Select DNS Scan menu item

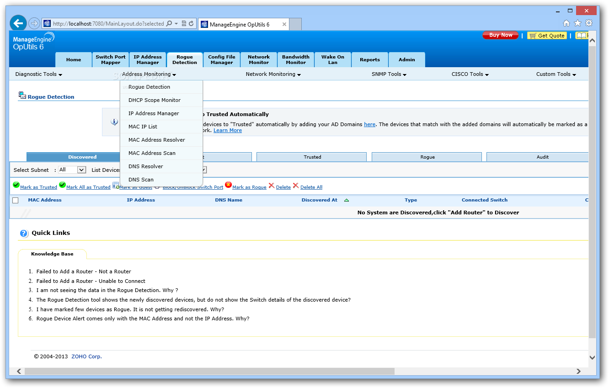[161, 180]
